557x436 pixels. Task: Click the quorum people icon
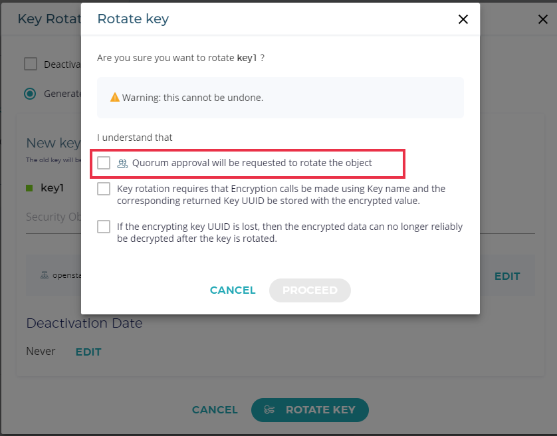click(122, 163)
